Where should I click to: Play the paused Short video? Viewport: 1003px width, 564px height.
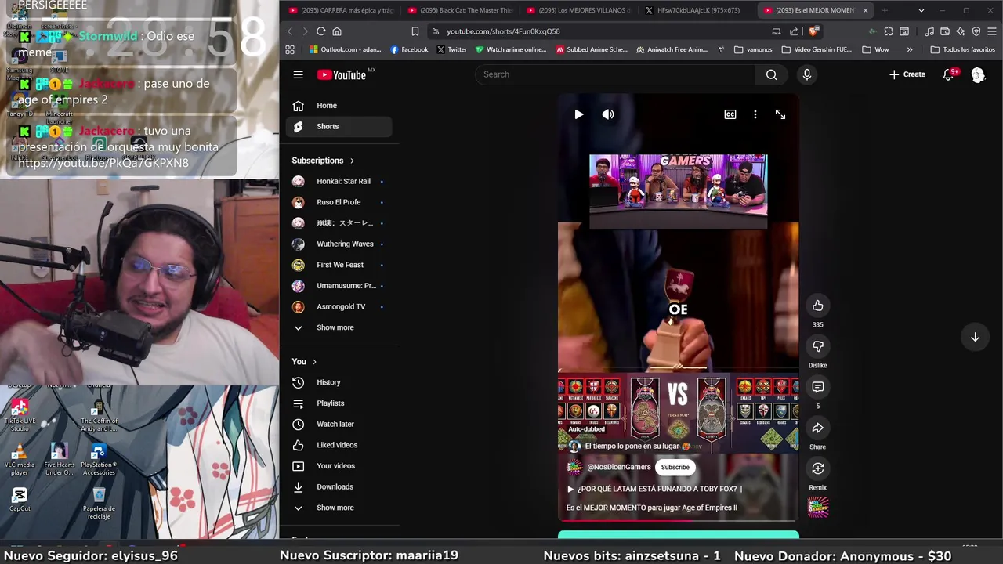pos(578,114)
